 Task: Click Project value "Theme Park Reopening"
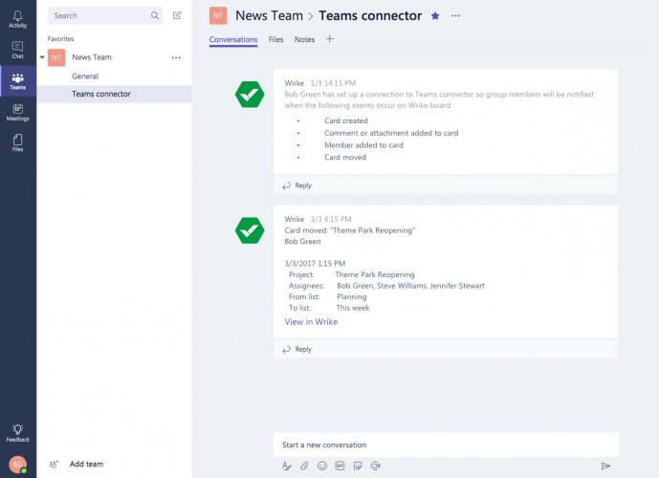pos(375,274)
